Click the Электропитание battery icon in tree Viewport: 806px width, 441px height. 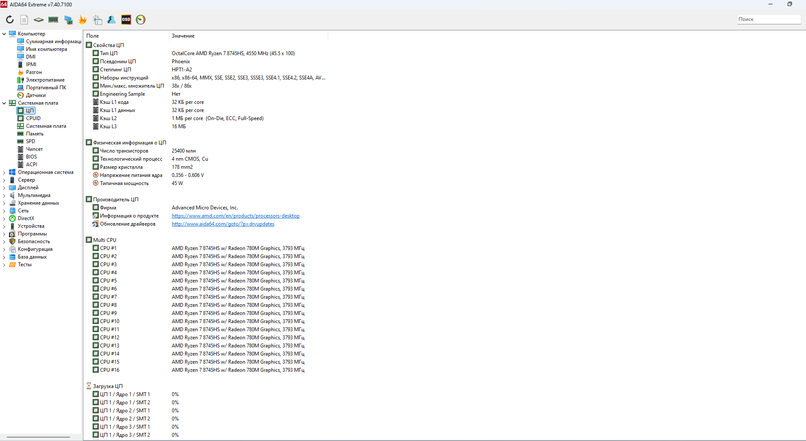coord(21,79)
